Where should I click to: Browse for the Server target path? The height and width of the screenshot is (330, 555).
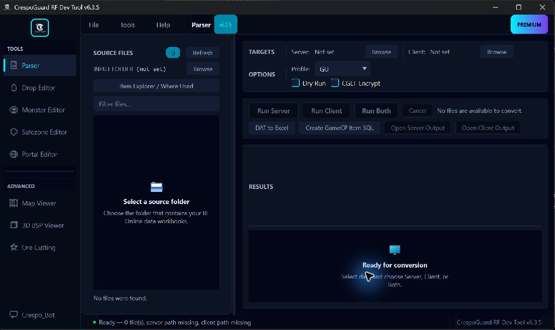381,51
